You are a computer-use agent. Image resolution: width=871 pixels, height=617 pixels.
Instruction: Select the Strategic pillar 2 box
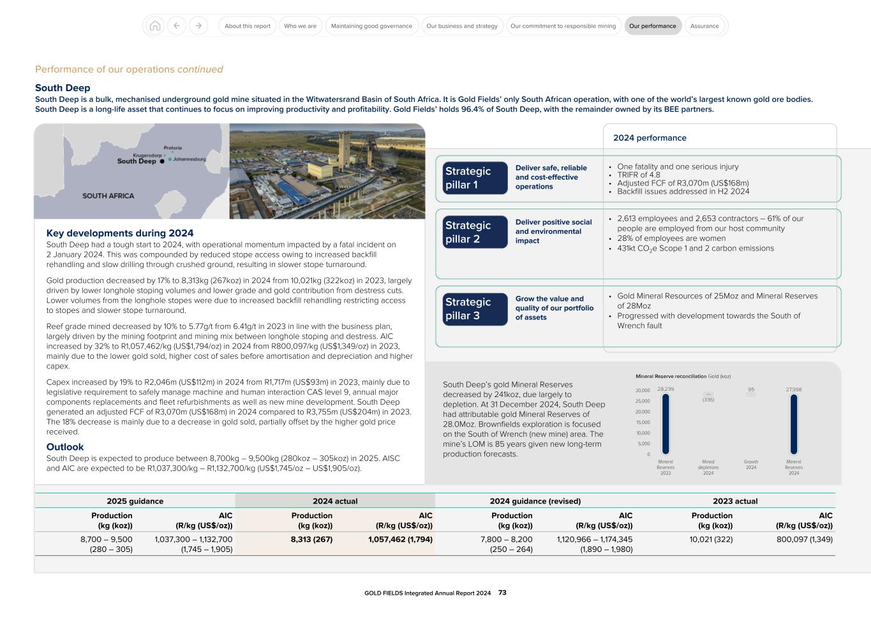point(475,231)
